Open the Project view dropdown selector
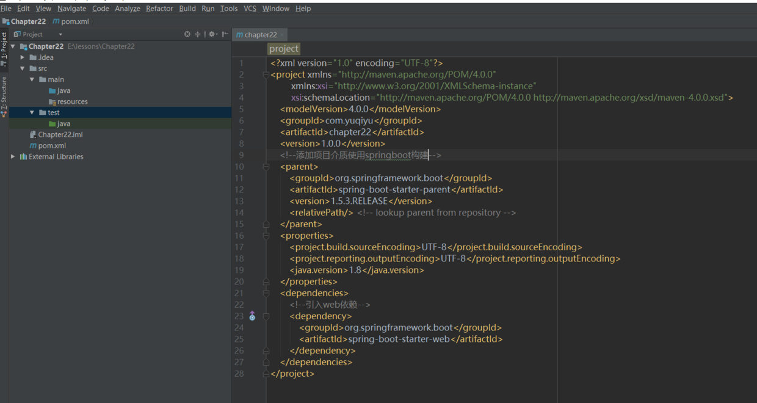 point(60,35)
